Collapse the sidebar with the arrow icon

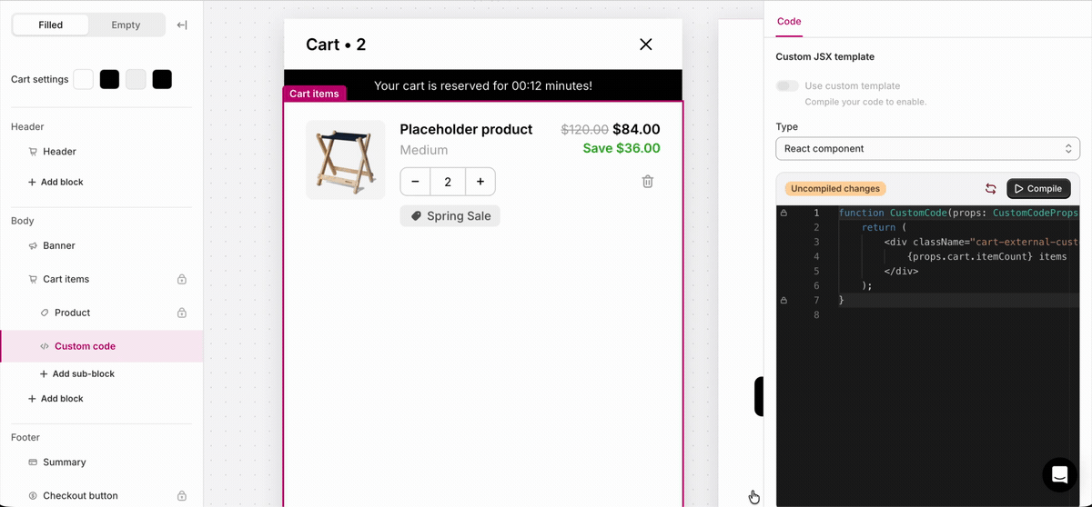[182, 25]
